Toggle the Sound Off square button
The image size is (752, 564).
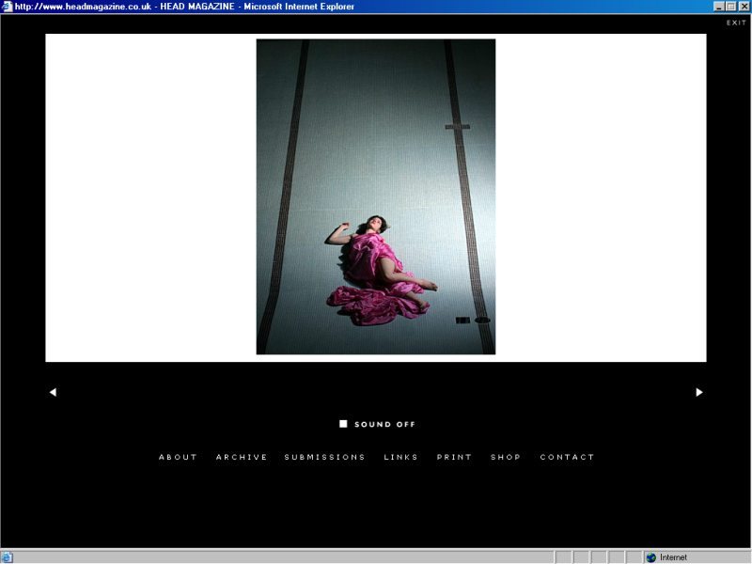(343, 424)
